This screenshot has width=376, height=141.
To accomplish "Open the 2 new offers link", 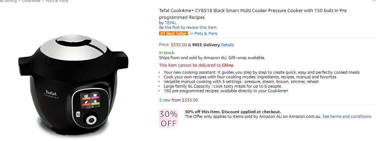I will click(165, 100).
